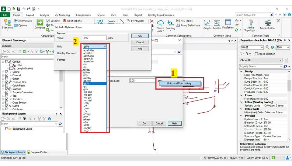Launch ModelBuilder tool
This screenshot has width=292, height=166.
[x=267, y=24]
